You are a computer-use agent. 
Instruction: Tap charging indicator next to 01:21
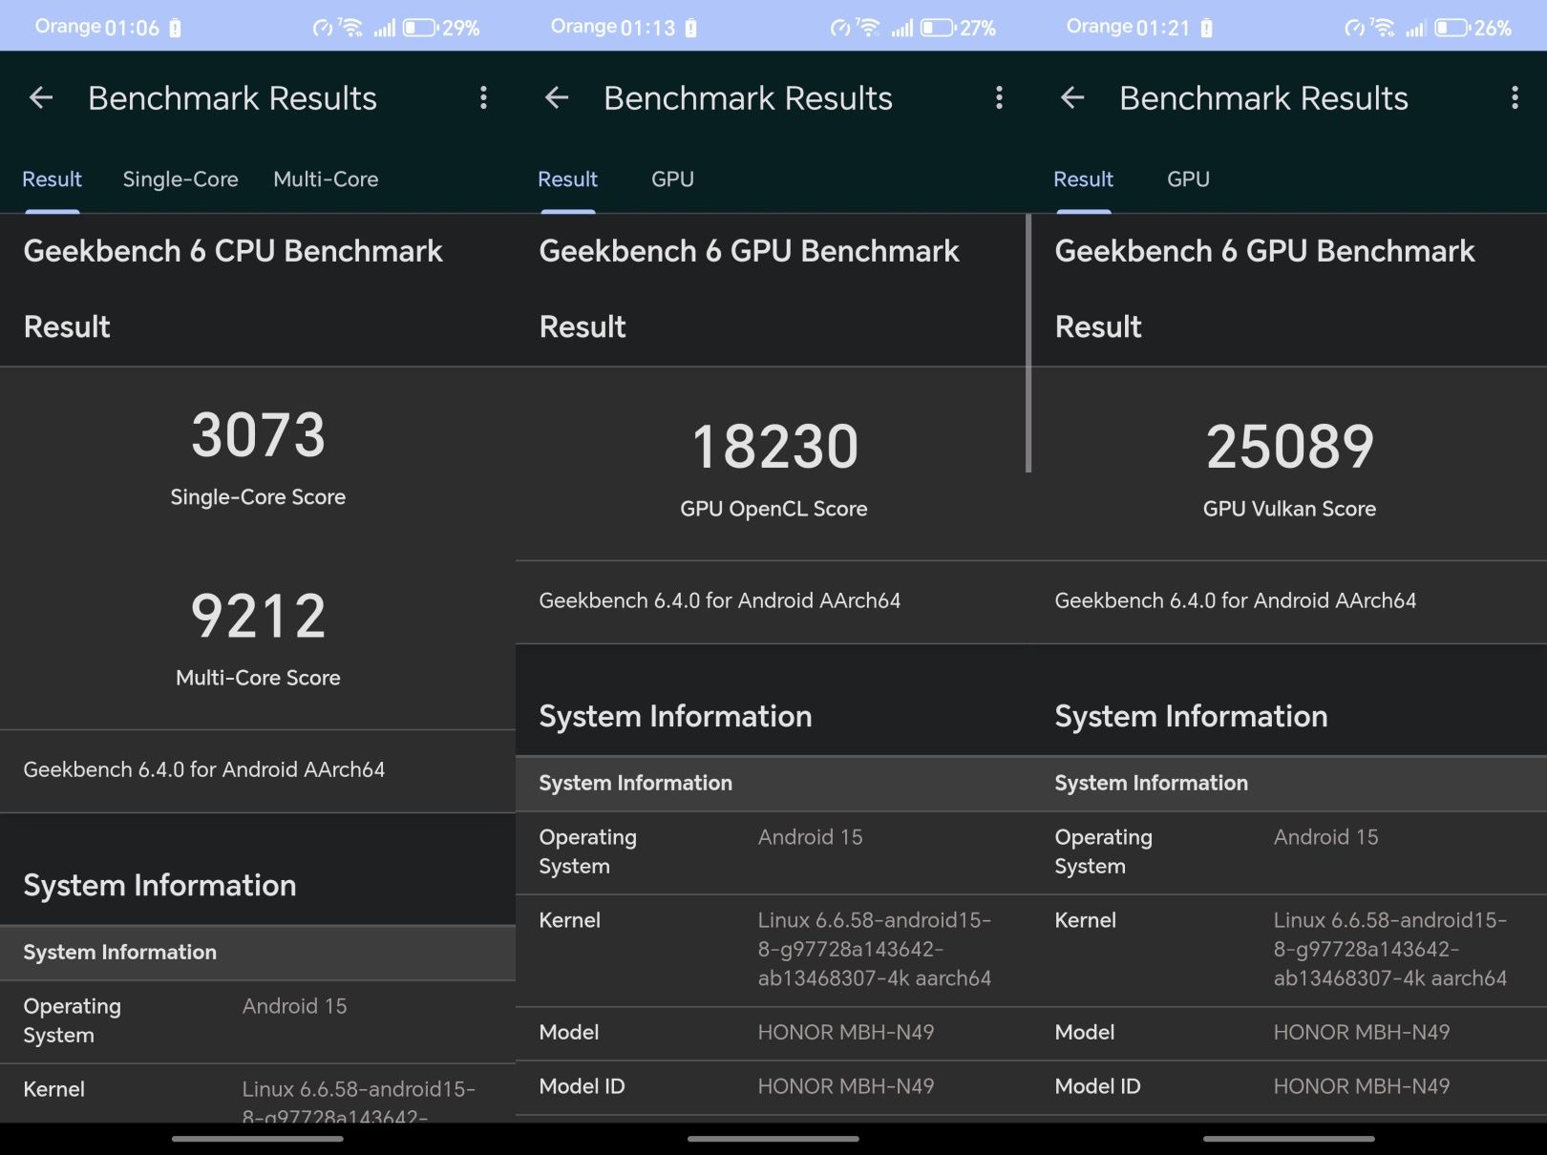1206,29
